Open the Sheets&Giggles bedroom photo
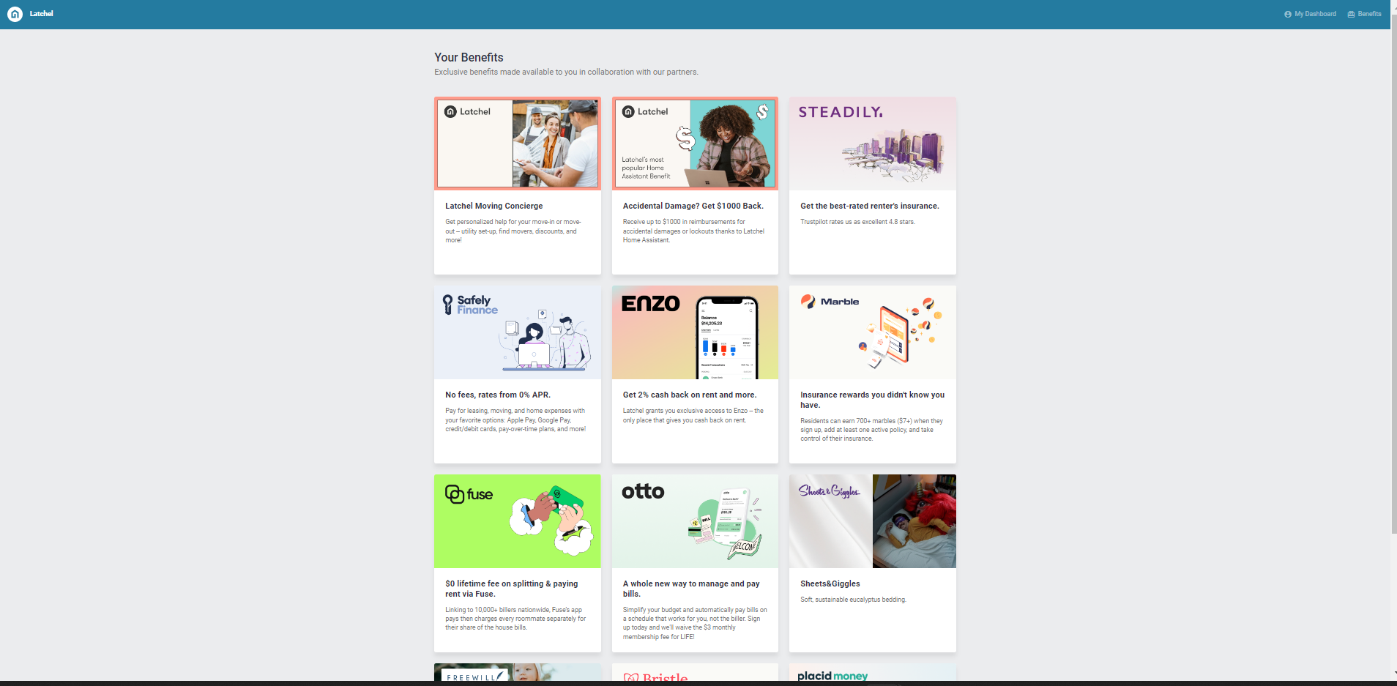 pyautogui.click(x=914, y=521)
